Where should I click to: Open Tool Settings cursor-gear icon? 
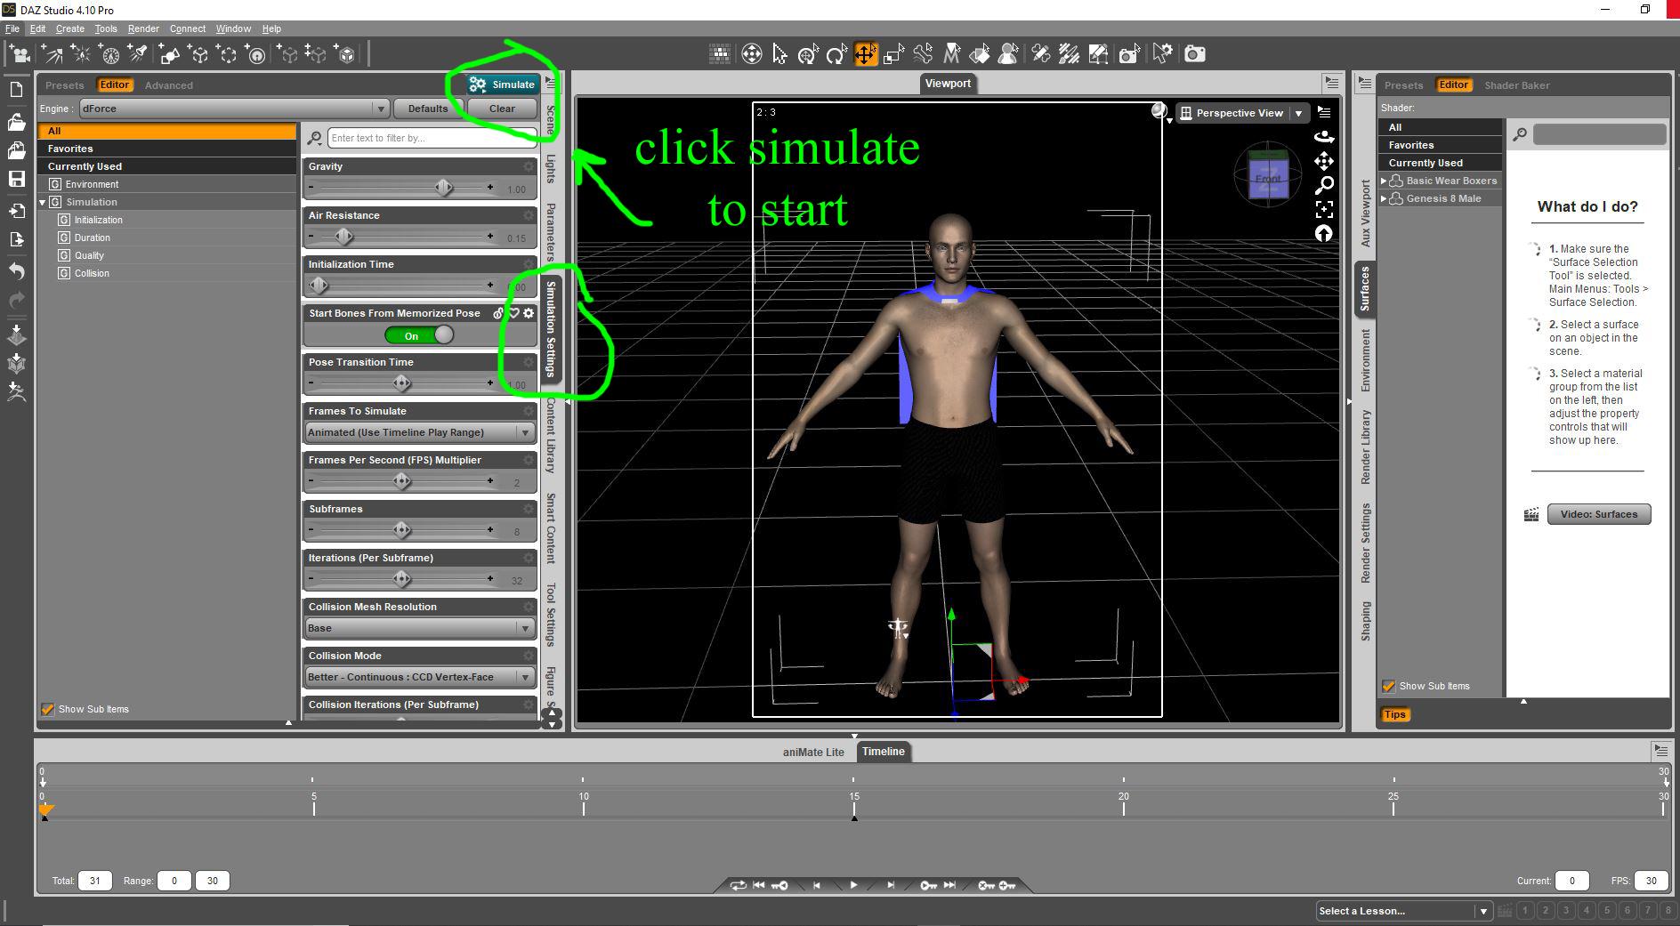pyautogui.click(x=1162, y=54)
